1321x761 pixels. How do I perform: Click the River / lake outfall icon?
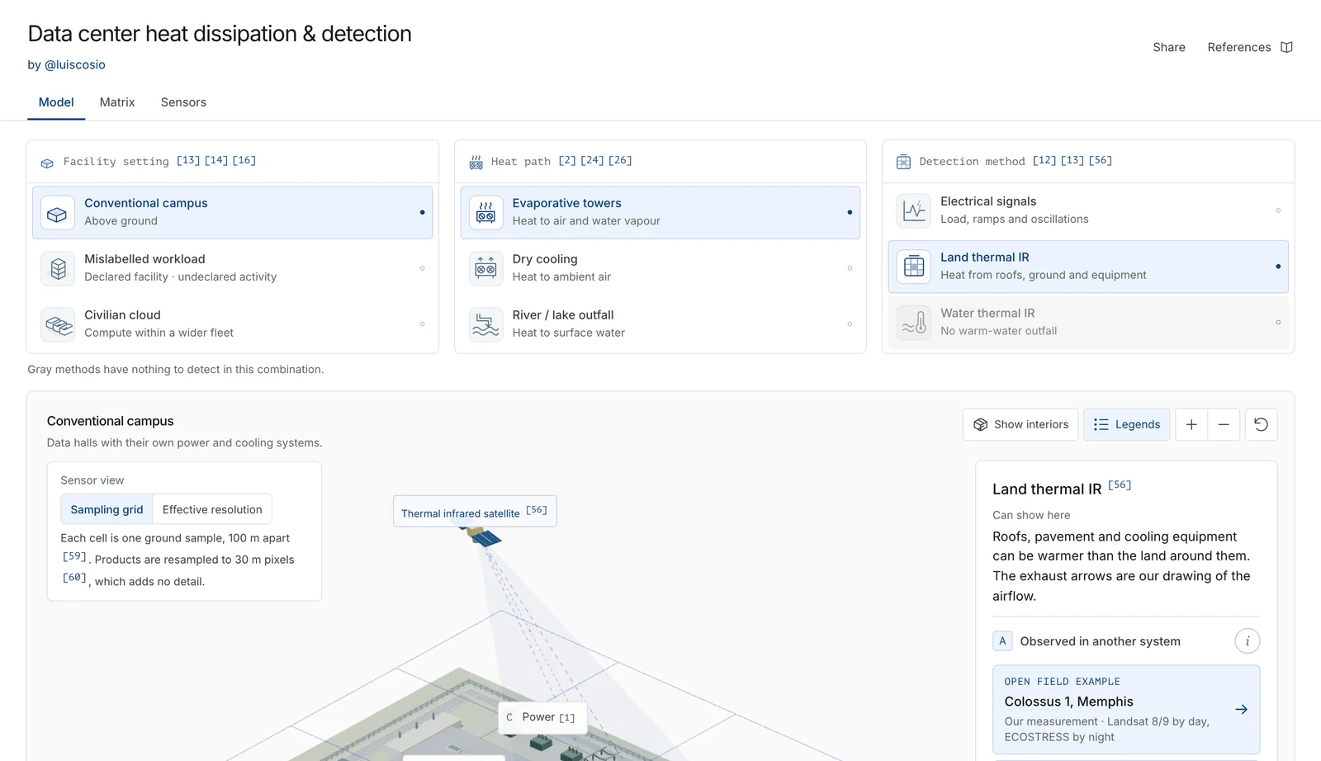(x=485, y=324)
